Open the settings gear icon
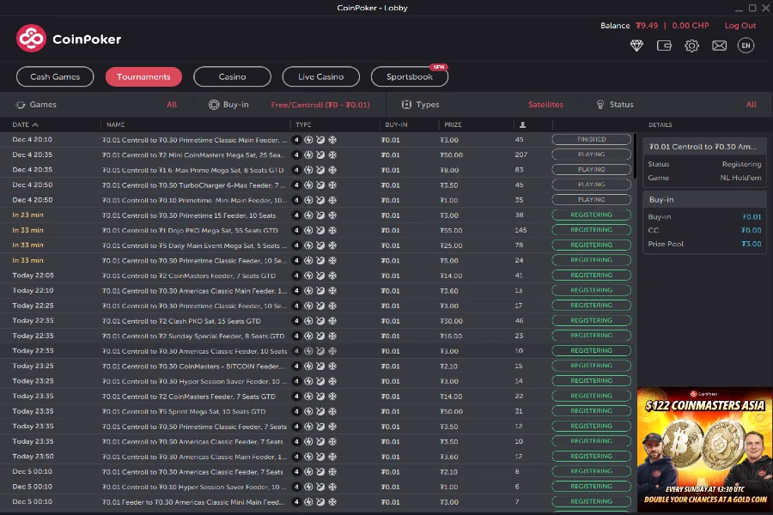This screenshot has width=773, height=515. [691, 45]
